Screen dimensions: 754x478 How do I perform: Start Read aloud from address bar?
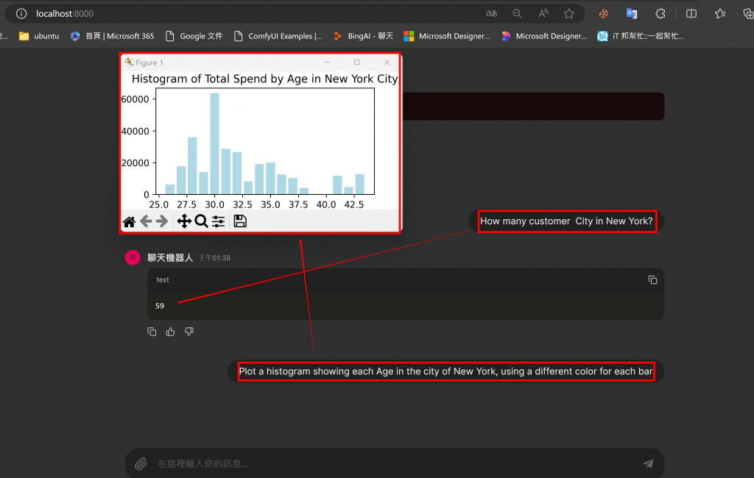pos(543,13)
